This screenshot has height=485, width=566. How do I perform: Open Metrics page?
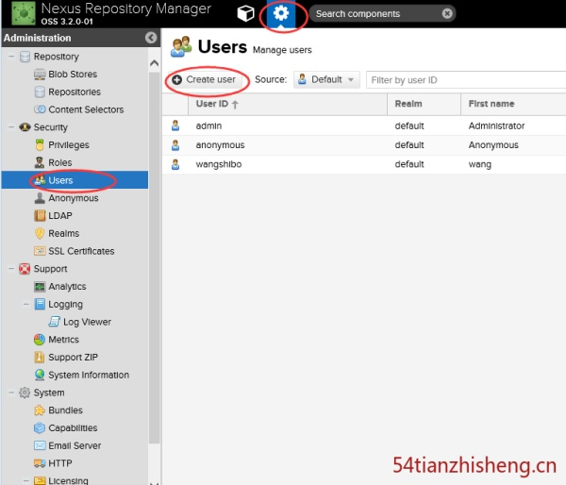(63, 340)
